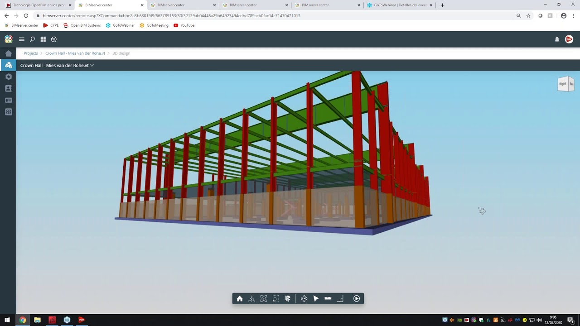Reload the current page
The height and width of the screenshot is (326, 580).
pyautogui.click(x=26, y=16)
